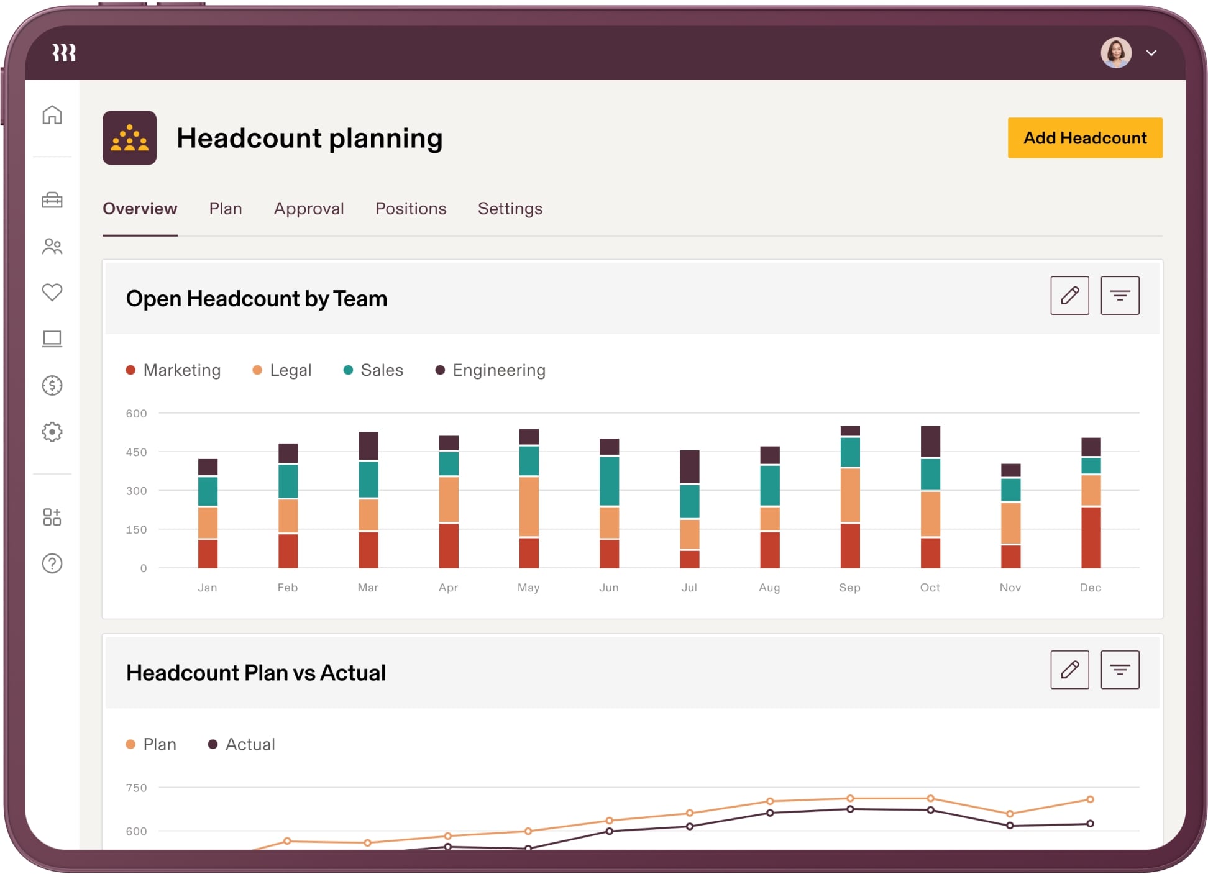Expand the account dropdown chevron
Image resolution: width=1208 pixels, height=874 pixels.
1151,53
